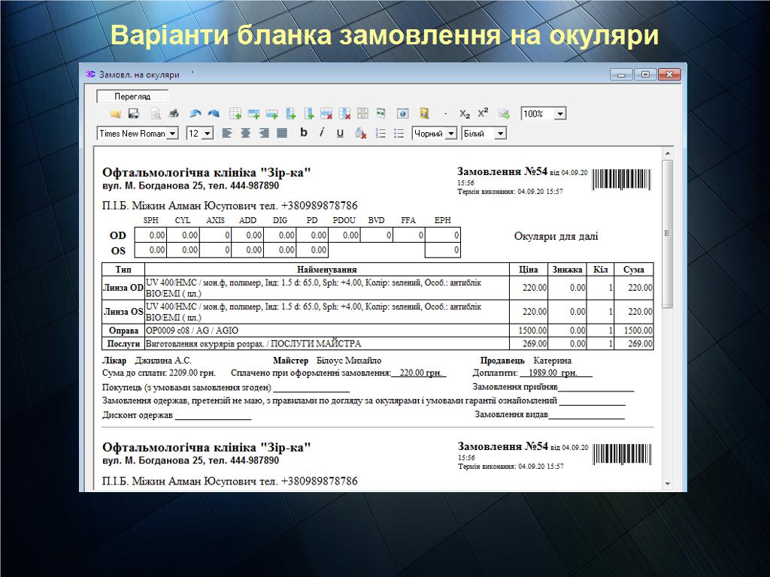Undo the last edit

point(195,113)
